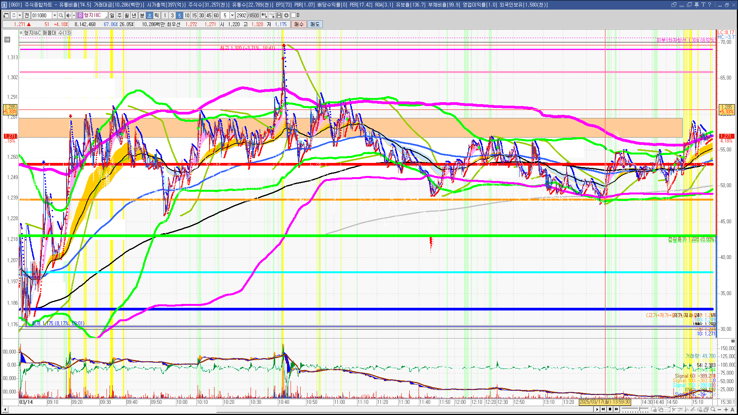Viewport: 738px width, 415px height.
Task: Switch to 일 (daily) period tab
Action: [x=112, y=15]
